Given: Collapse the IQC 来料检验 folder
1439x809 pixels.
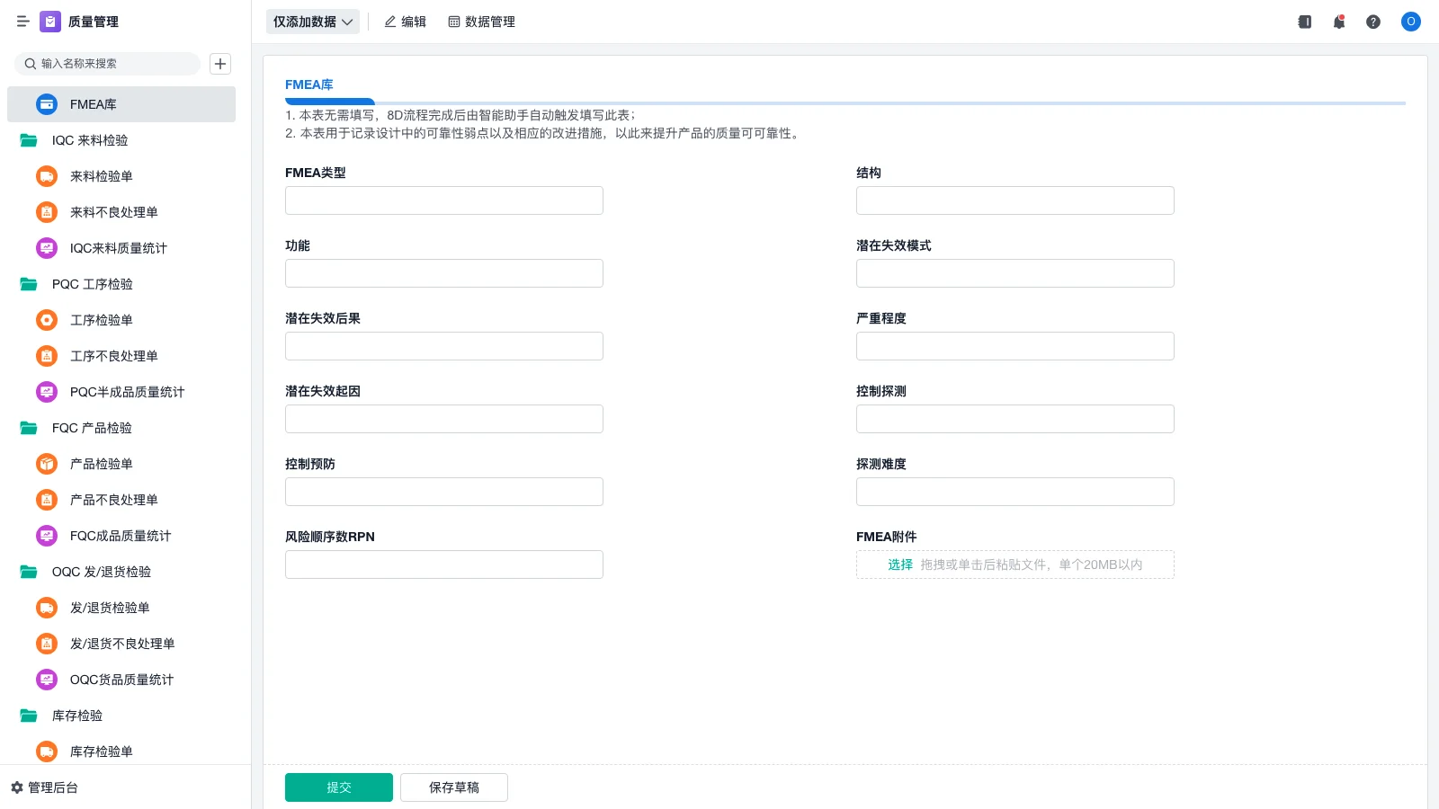Looking at the screenshot, I should (27, 140).
